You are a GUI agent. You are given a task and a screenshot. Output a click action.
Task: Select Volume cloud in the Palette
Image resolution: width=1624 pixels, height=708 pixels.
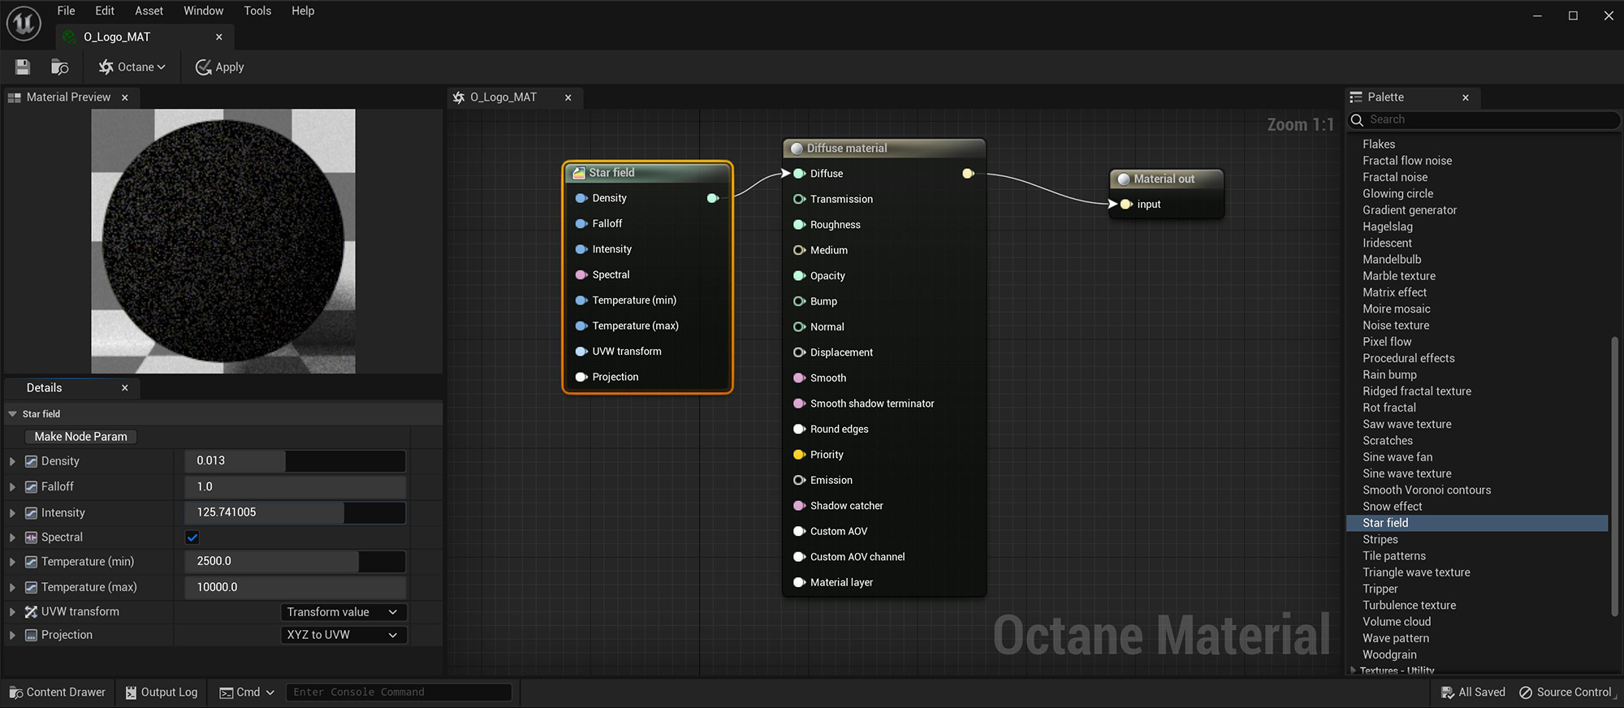pos(1396,622)
